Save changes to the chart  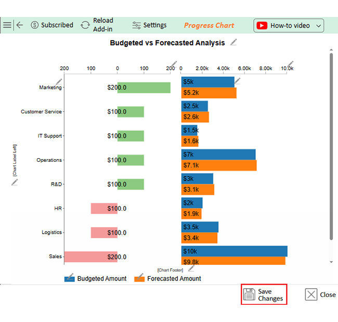point(264,295)
